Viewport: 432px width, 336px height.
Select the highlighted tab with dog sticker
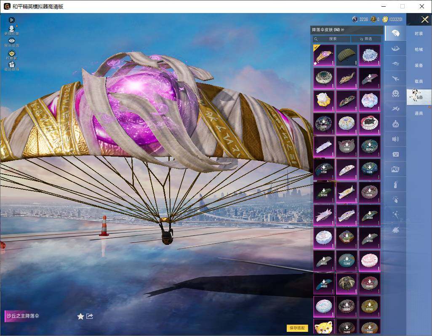pyautogui.click(x=419, y=97)
